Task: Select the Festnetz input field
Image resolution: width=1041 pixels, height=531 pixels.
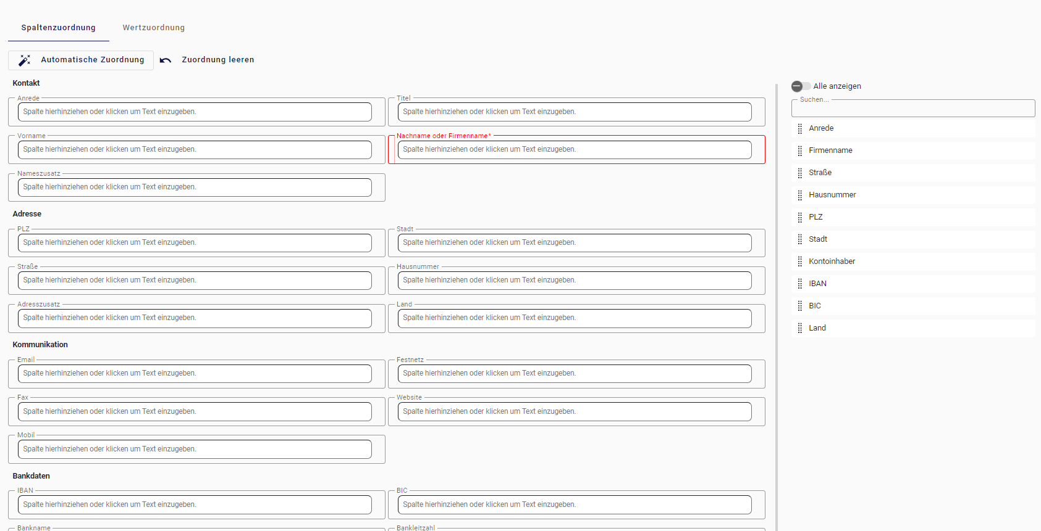Action: tap(575, 373)
